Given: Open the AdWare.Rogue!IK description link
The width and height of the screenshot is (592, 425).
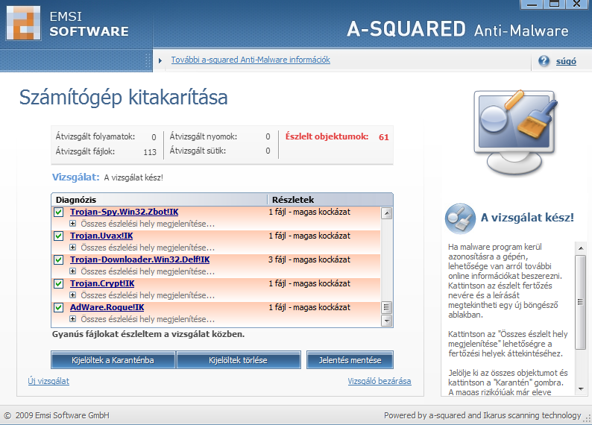Looking at the screenshot, I should (x=107, y=307).
